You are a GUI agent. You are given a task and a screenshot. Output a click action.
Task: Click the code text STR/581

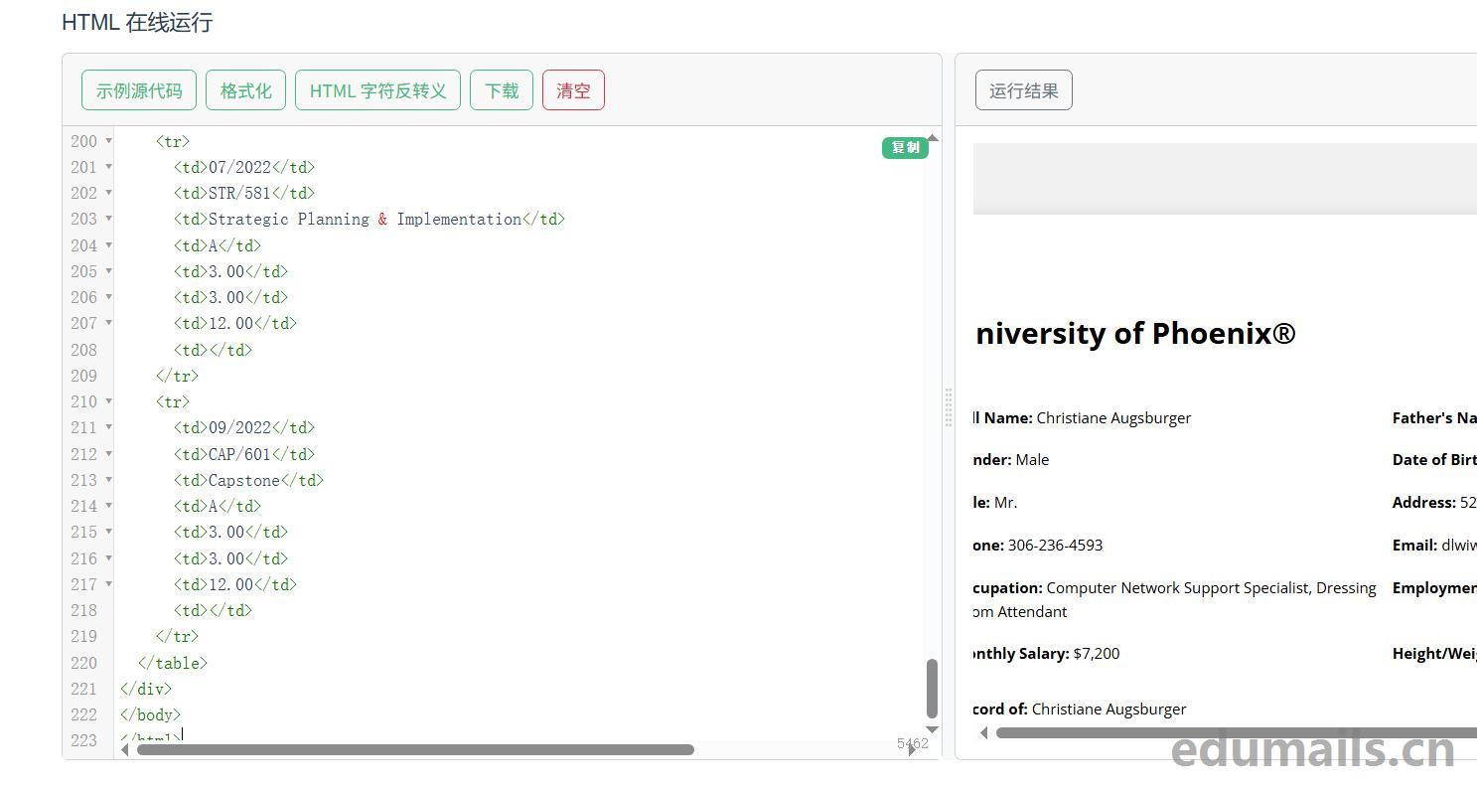pyautogui.click(x=239, y=193)
